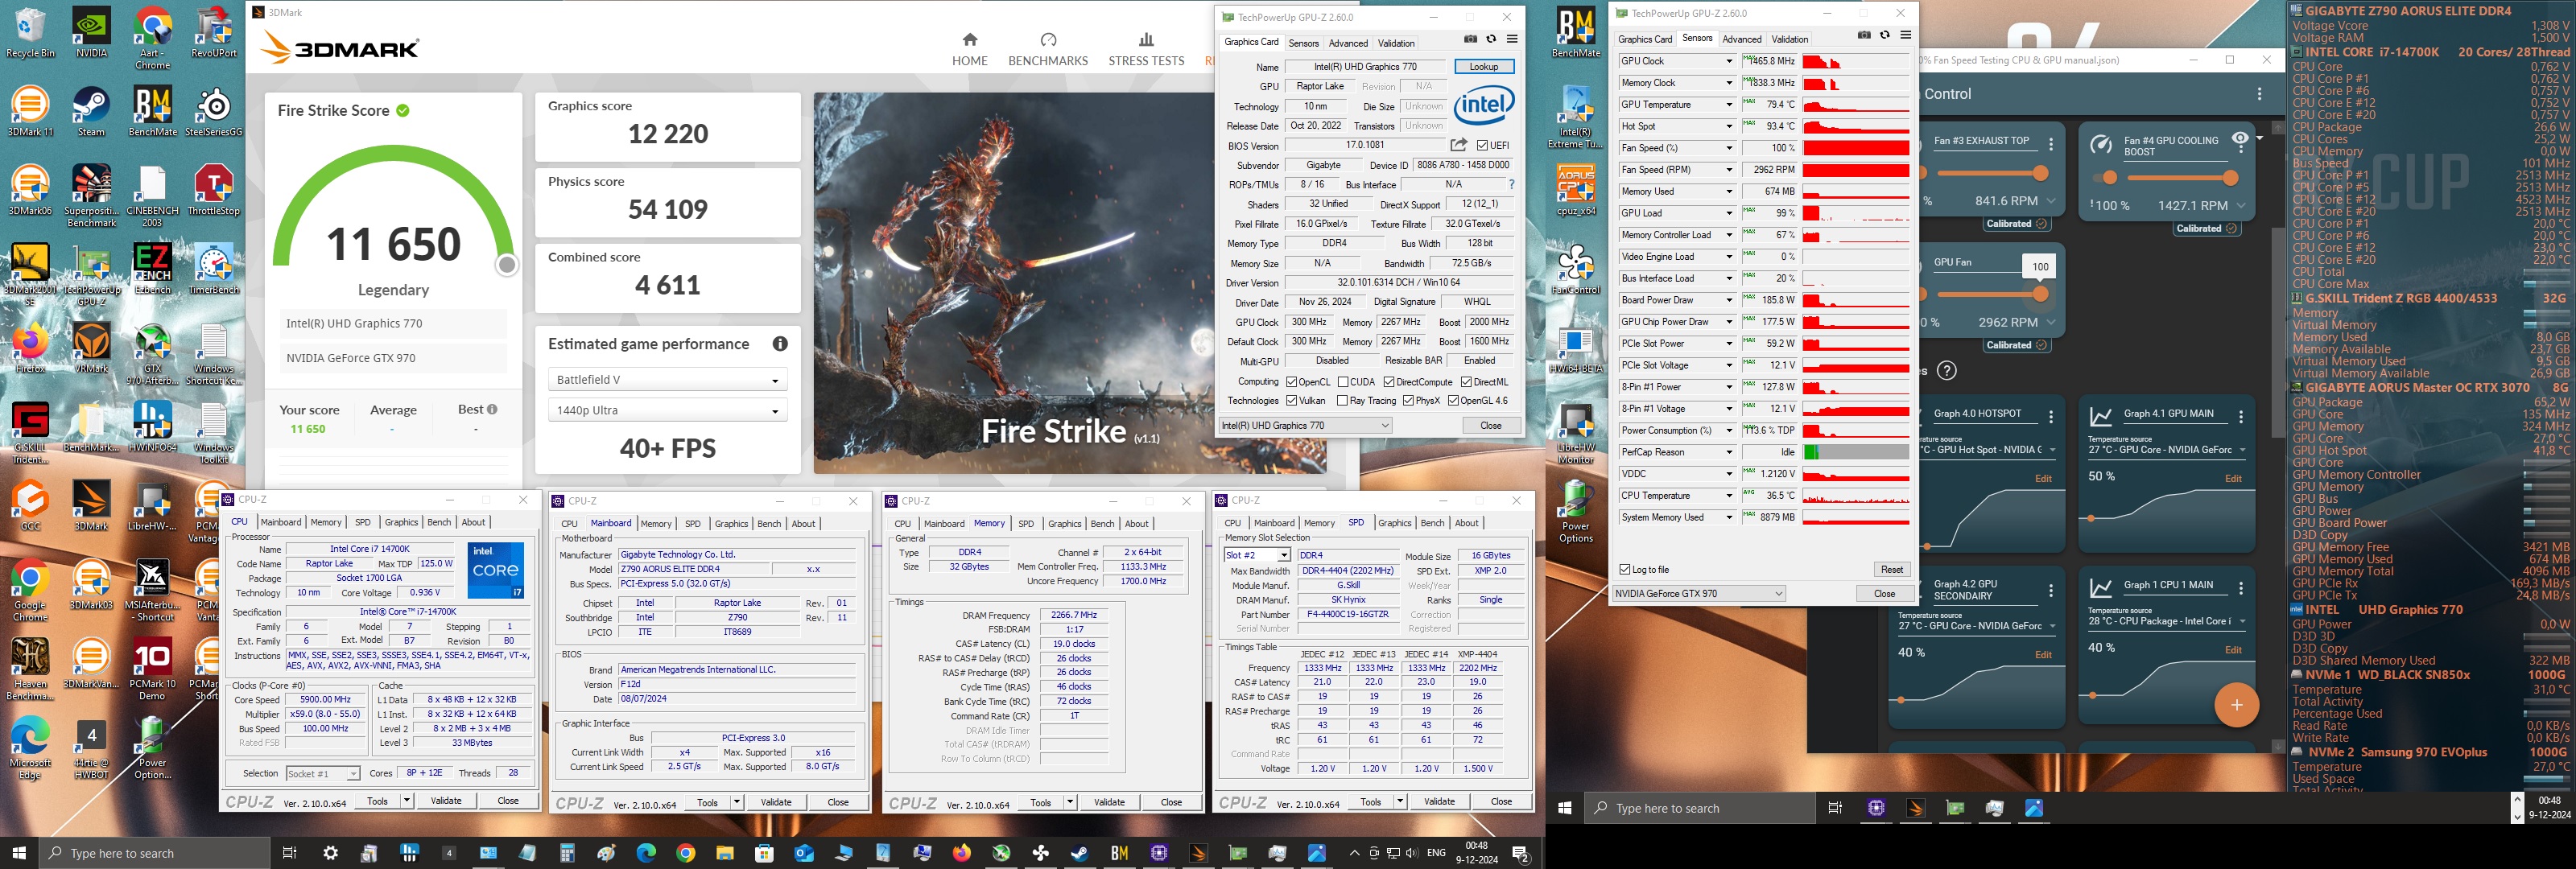Open the Hot Spot sensor dropdown arrow
The height and width of the screenshot is (869, 2576).
(x=1729, y=127)
